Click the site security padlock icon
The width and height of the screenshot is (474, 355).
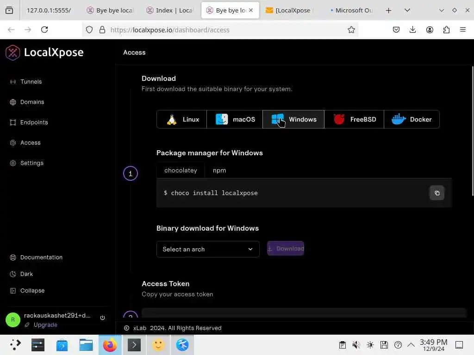tap(102, 30)
